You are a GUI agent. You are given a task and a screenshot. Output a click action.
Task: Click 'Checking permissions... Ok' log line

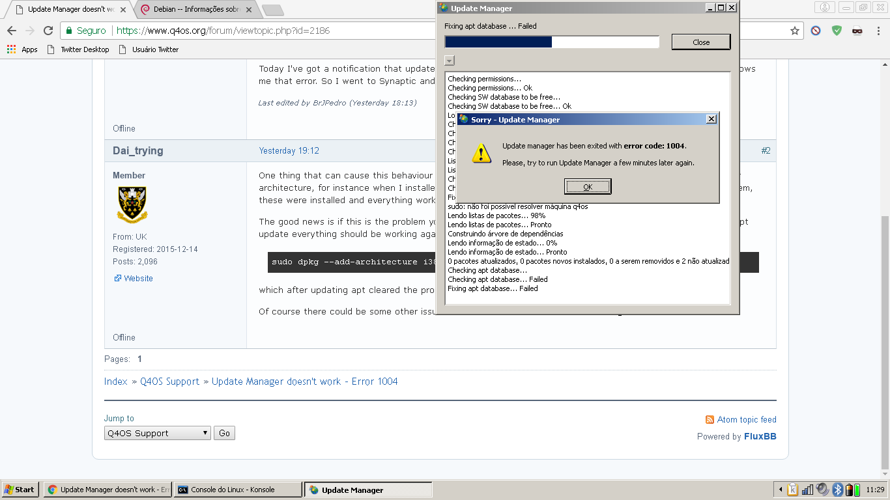tap(490, 88)
